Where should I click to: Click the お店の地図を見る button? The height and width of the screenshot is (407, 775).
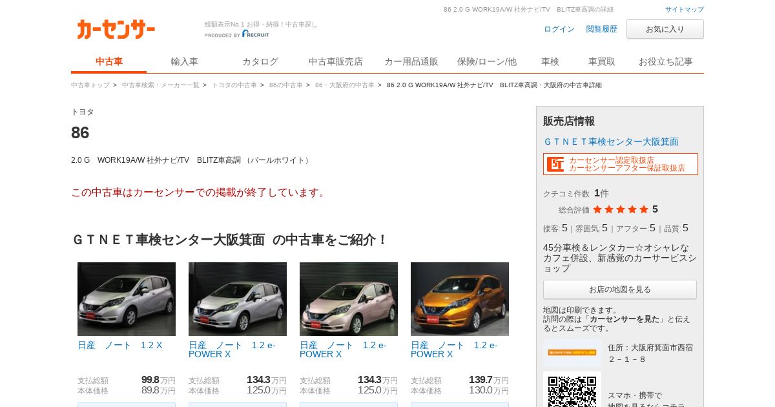[620, 289]
